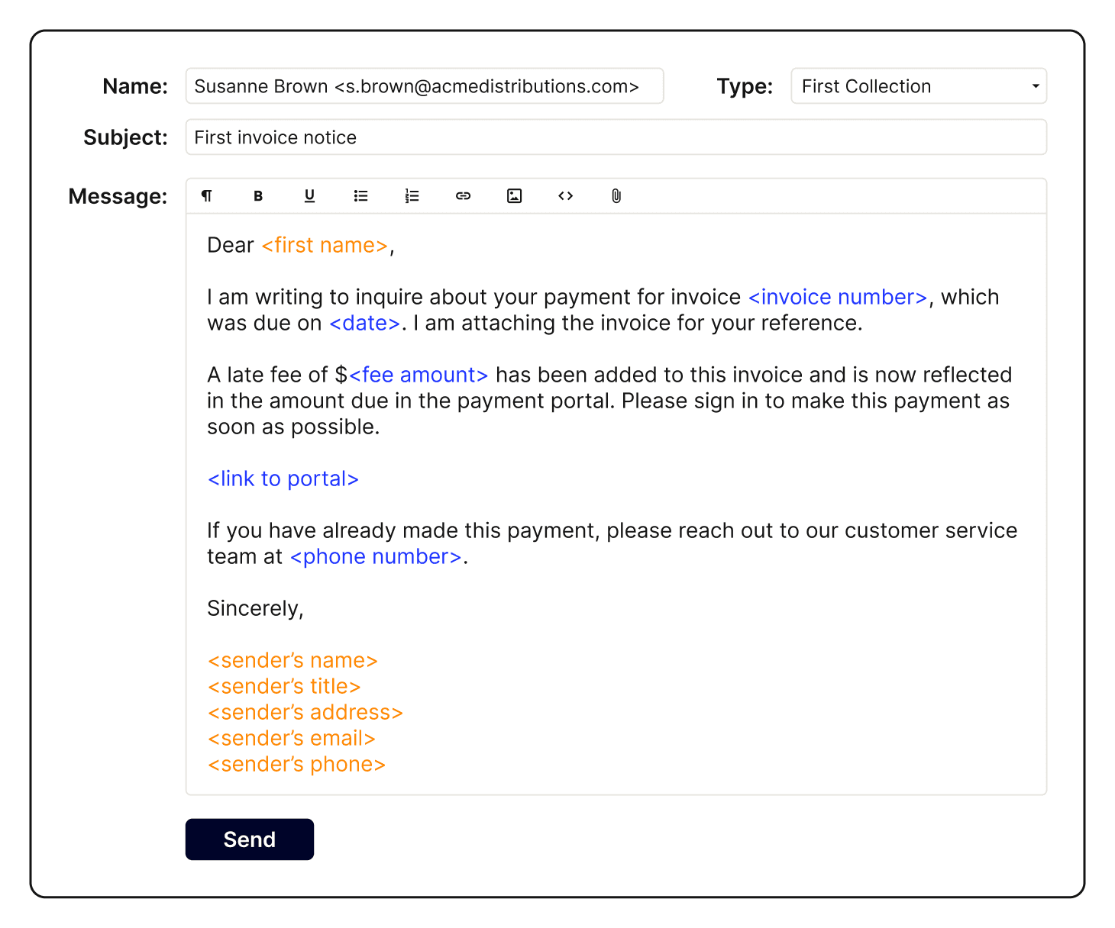The image size is (1115, 928).
Task: Click the Name recipient field
Action: point(424,86)
